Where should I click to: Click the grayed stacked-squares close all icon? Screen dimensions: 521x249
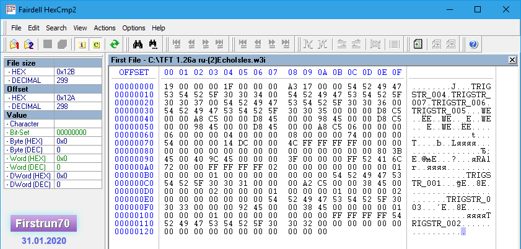click(62, 44)
